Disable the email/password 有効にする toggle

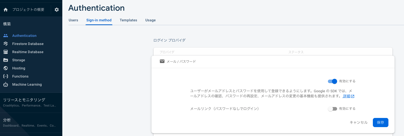click(x=332, y=81)
